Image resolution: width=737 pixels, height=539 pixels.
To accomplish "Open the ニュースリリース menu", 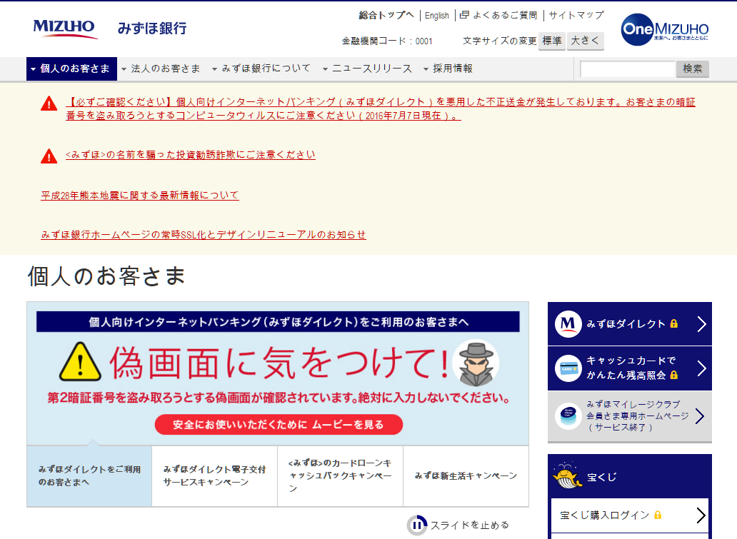I will (367, 69).
